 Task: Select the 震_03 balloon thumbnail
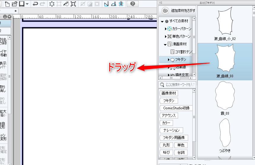225,98
